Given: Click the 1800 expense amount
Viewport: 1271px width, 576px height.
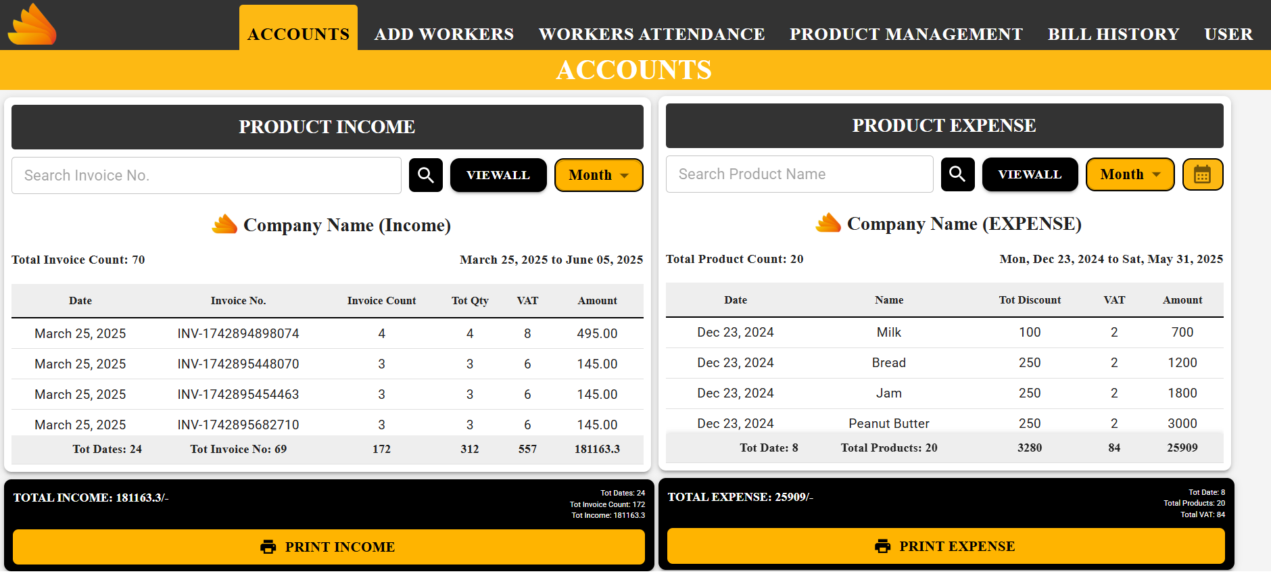Looking at the screenshot, I should tap(1182, 393).
